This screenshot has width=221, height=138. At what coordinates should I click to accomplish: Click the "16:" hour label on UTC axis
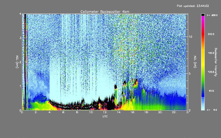tap(133, 112)
